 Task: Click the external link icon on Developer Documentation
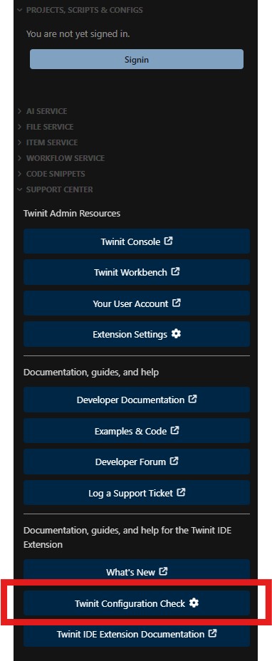193,399
